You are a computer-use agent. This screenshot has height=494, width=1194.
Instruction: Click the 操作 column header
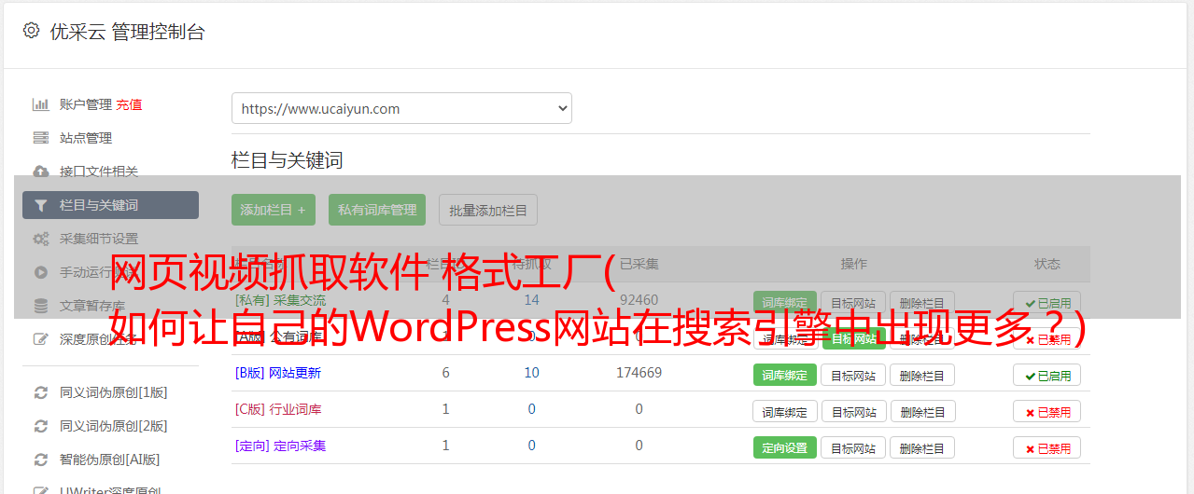[853, 264]
